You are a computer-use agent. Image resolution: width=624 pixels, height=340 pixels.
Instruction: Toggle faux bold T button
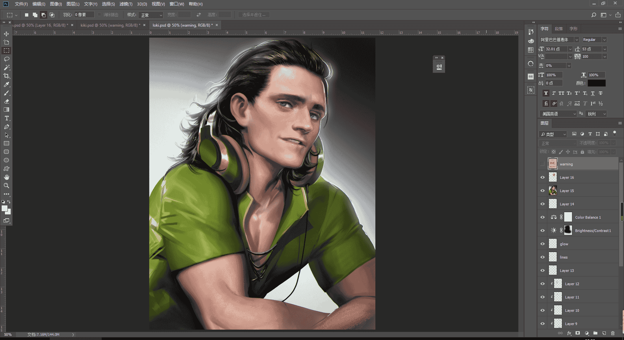(x=546, y=93)
